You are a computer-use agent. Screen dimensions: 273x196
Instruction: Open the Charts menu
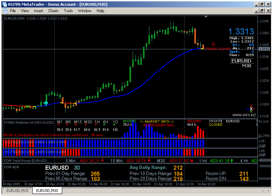tap(53, 11)
